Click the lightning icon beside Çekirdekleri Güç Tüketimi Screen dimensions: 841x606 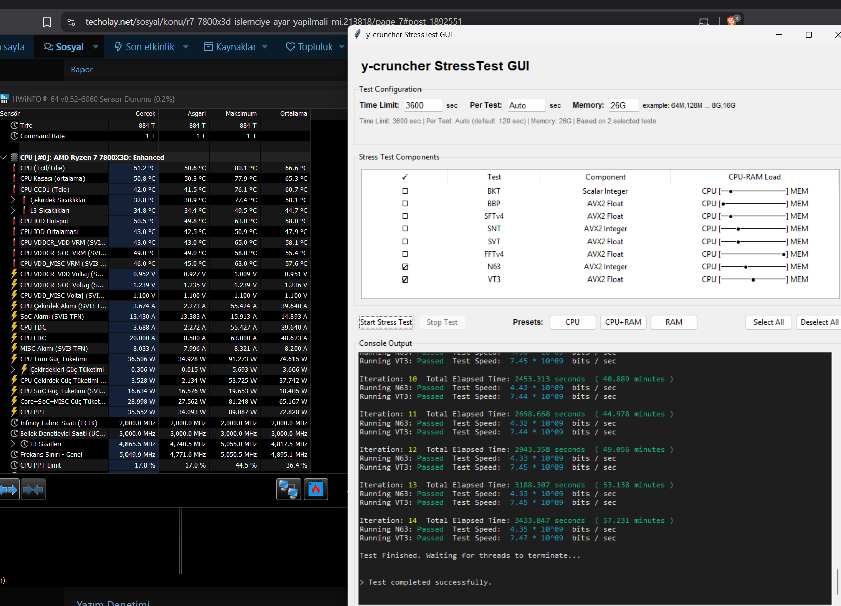(24, 369)
